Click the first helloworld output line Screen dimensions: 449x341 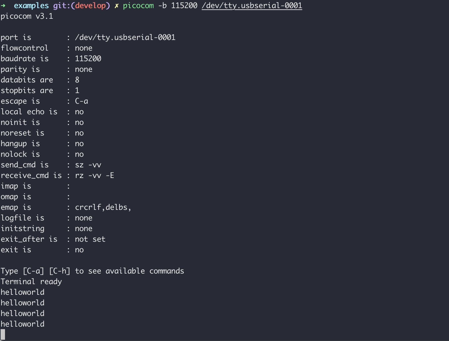click(22, 292)
